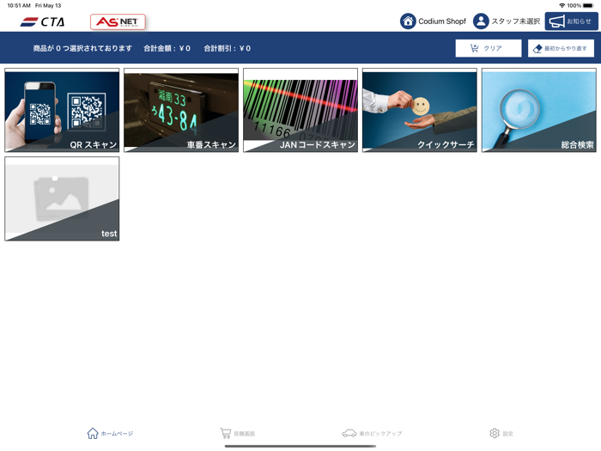Choose staff via スタッフ未選択 label

click(515, 21)
